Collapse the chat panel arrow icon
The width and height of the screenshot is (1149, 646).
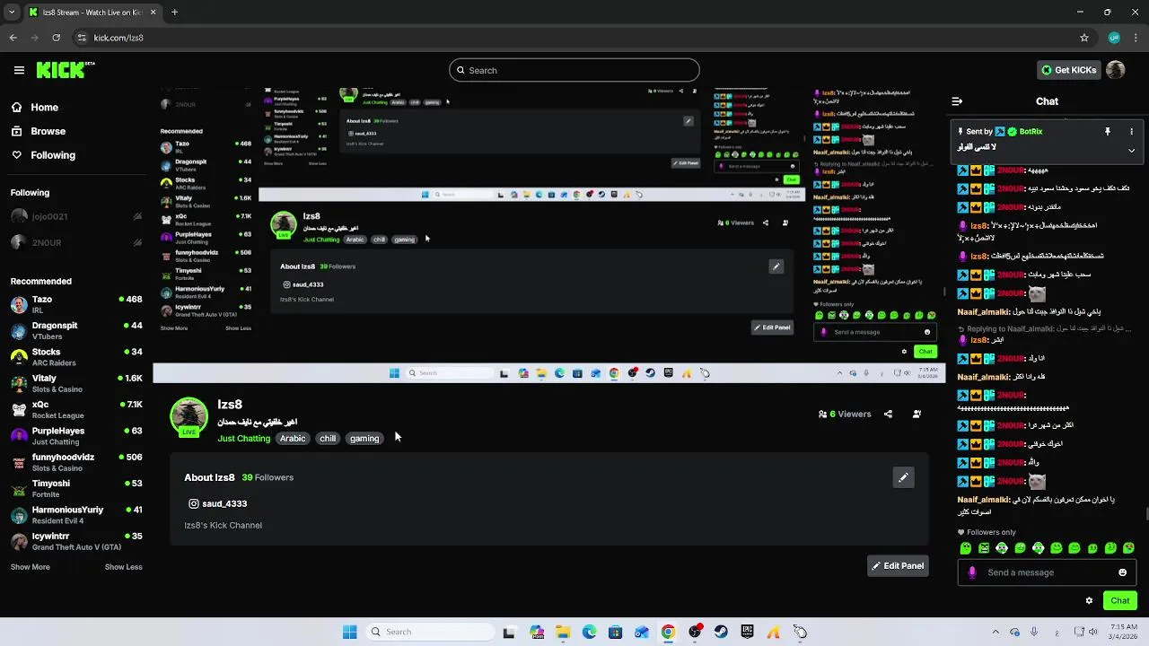957,101
